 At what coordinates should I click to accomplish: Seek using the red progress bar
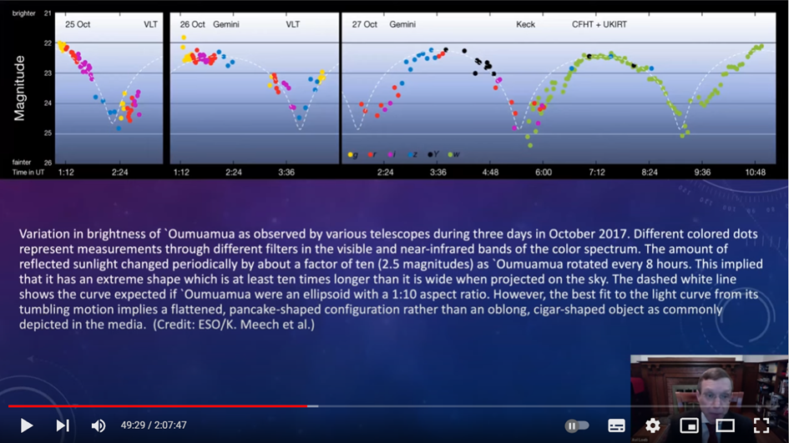pyautogui.click(x=158, y=405)
